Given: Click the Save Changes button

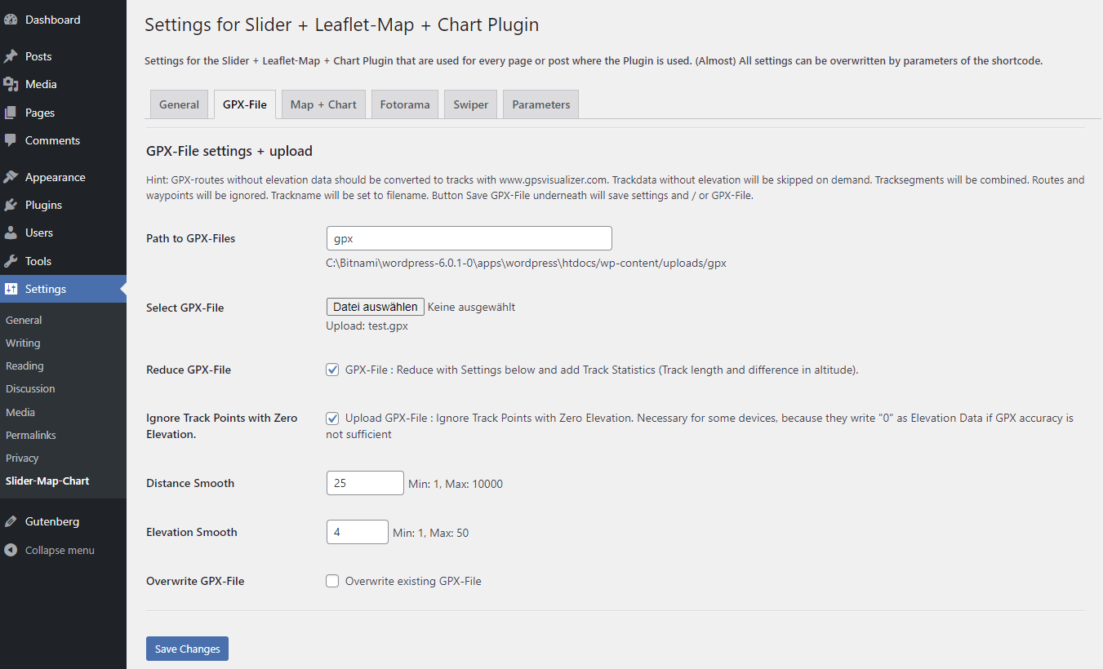Looking at the screenshot, I should point(187,649).
